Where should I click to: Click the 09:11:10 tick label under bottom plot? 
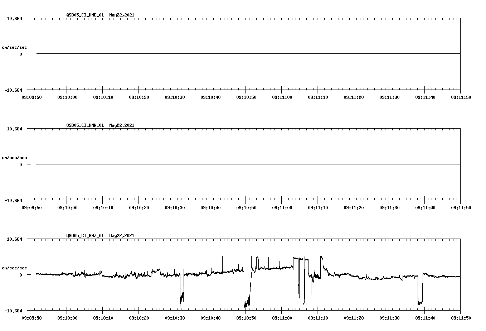coord(317,317)
